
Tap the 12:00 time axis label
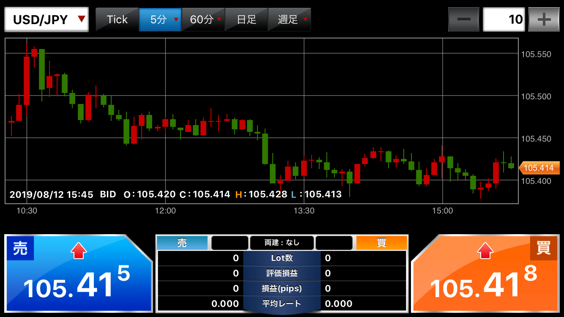165,210
